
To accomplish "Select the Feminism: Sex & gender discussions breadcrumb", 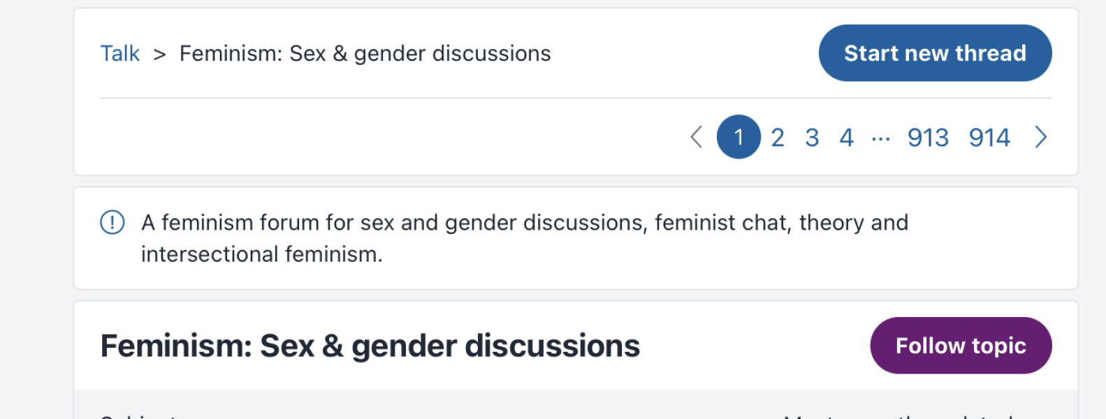I will (x=365, y=53).
